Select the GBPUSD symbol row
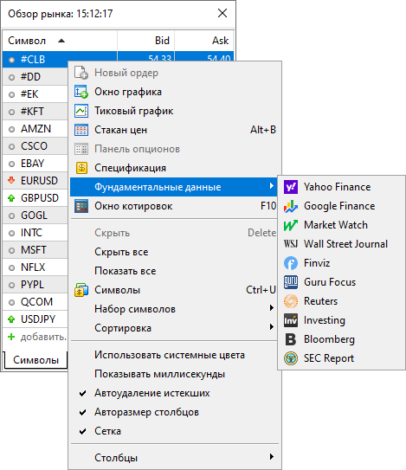The image size is (406, 470). click(x=35, y=198)
